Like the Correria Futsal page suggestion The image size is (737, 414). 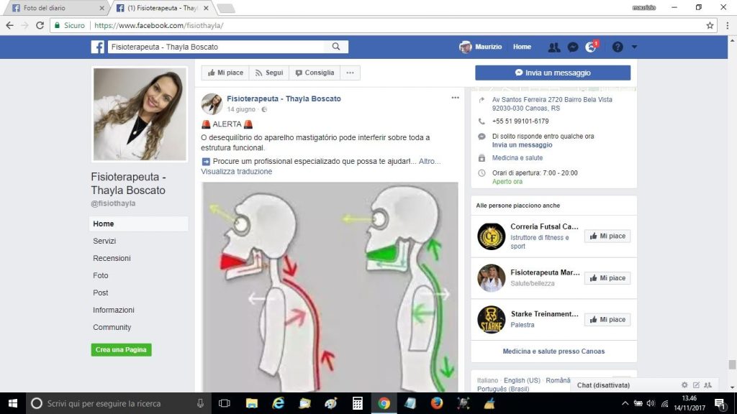click(607, 236)
